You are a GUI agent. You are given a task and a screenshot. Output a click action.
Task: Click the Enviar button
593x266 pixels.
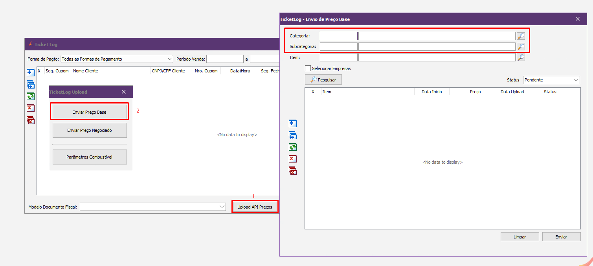[561, 237]
